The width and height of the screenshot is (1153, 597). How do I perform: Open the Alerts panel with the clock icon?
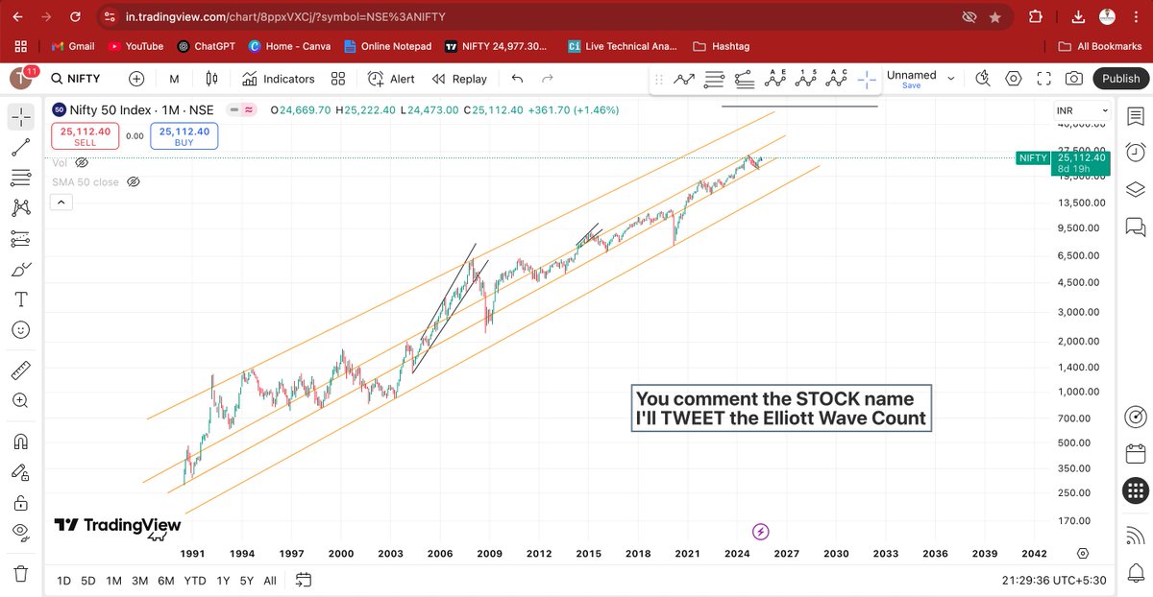click(1135, 150)
